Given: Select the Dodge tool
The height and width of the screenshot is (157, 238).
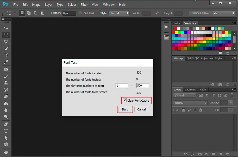Looking at the screenshot, I should point(6,117).
